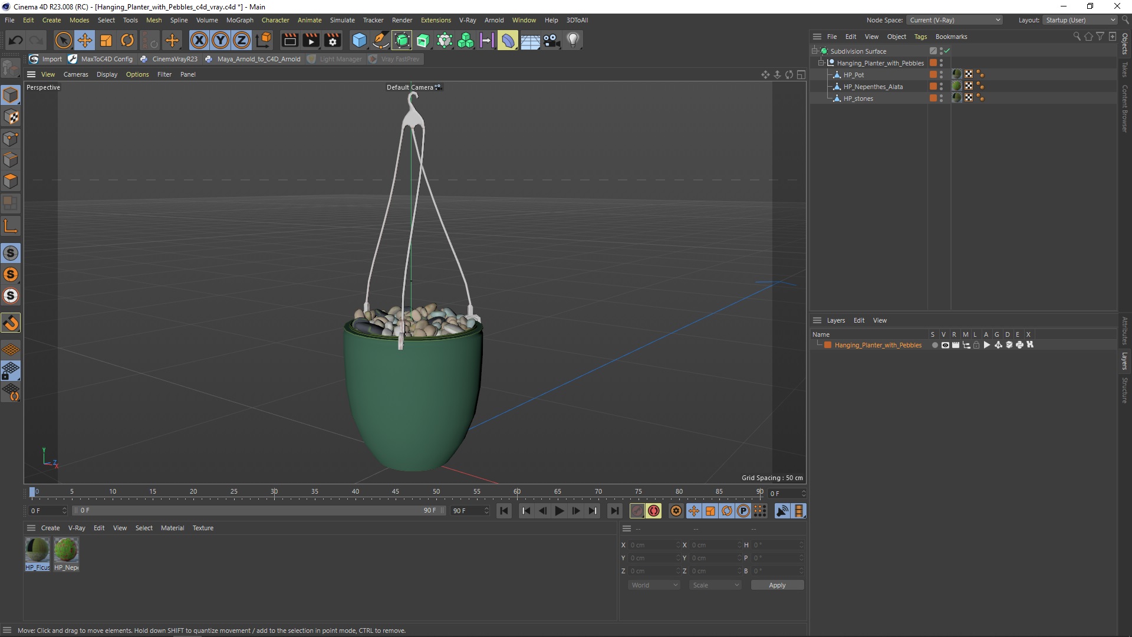This screenshot has width=1132, height=637.
Task: Click layer color swatch for Hanging_Planter_with_Pebbles
Action: click(x=828, y=345)
